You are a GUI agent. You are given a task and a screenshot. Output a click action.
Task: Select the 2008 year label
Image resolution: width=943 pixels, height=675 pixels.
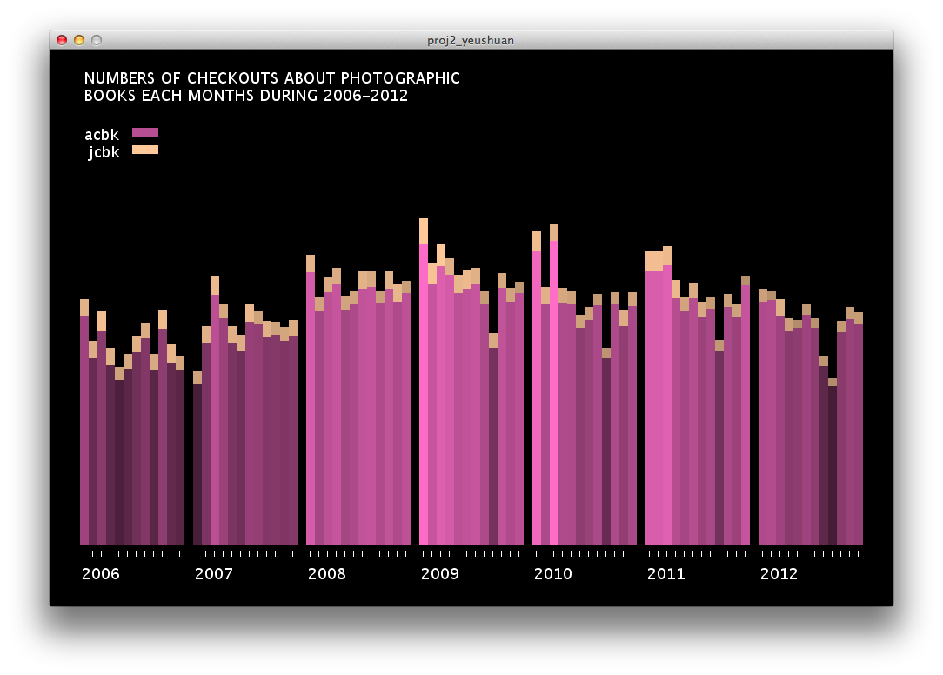[327, 574]
